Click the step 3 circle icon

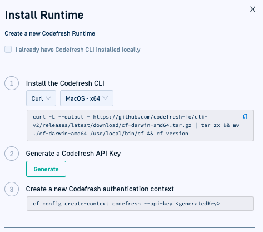(x=12, y=189)
